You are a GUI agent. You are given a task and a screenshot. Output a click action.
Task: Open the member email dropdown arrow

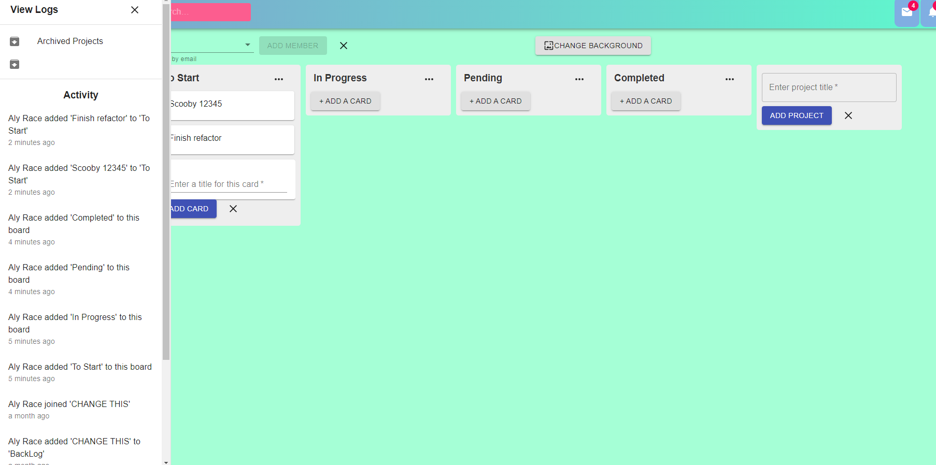[248, 45]
